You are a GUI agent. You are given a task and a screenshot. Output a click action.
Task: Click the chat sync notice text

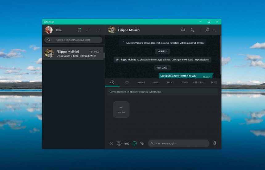point(165,43)
